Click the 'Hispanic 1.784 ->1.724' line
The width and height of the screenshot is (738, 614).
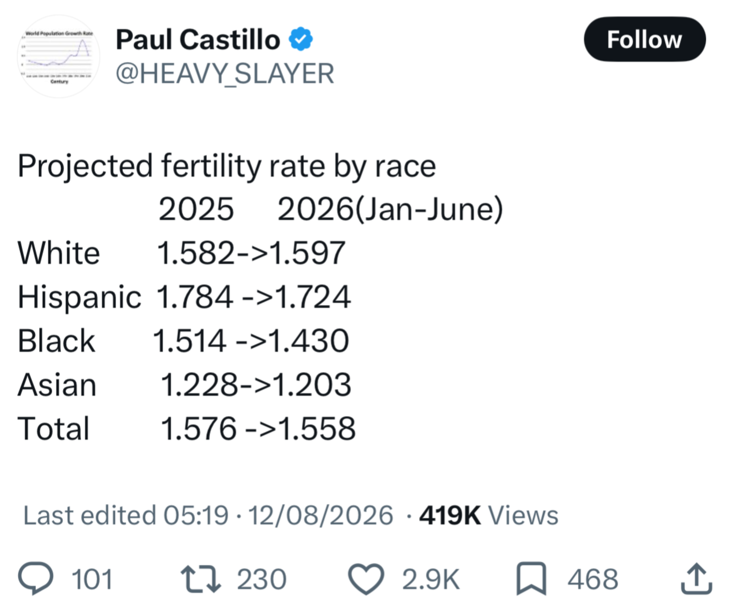(184, 297)
